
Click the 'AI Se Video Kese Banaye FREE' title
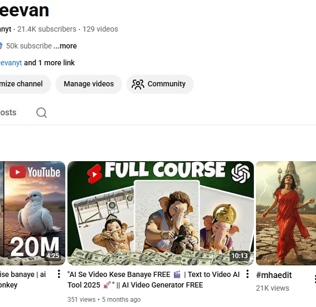[154, 280]
